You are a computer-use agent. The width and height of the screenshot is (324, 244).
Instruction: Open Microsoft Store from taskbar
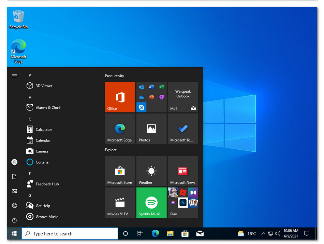(185, 234)
